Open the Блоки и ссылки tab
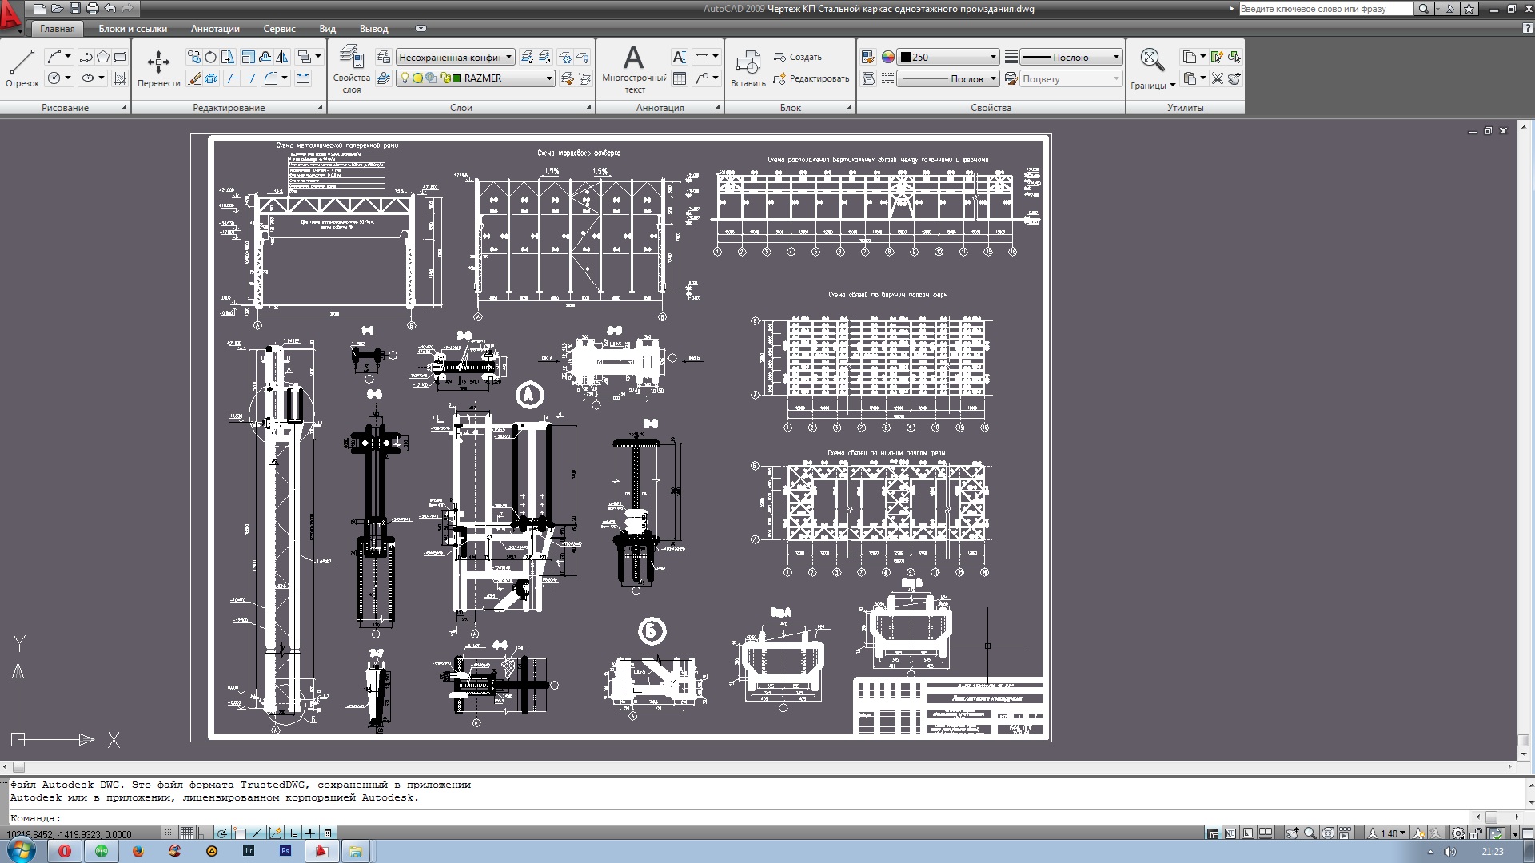This screenshot has height=863, width=1535. pos(133,29)
